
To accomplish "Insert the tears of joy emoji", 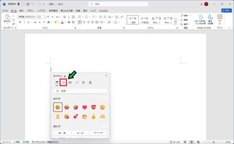I will (x=67, y=107).
